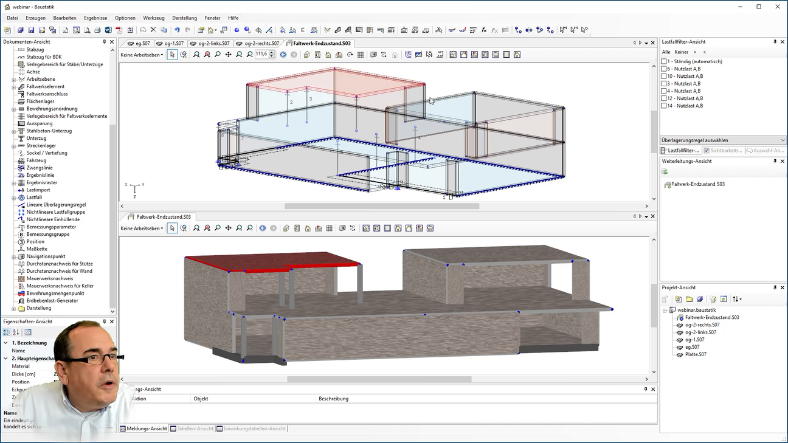Switch to the og-2-links.S07 tab
This screenshot has width=788, height=443.
click(x=210, y=44)
